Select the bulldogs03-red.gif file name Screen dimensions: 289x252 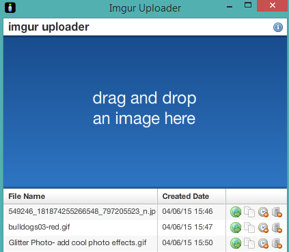pos(39,227)
